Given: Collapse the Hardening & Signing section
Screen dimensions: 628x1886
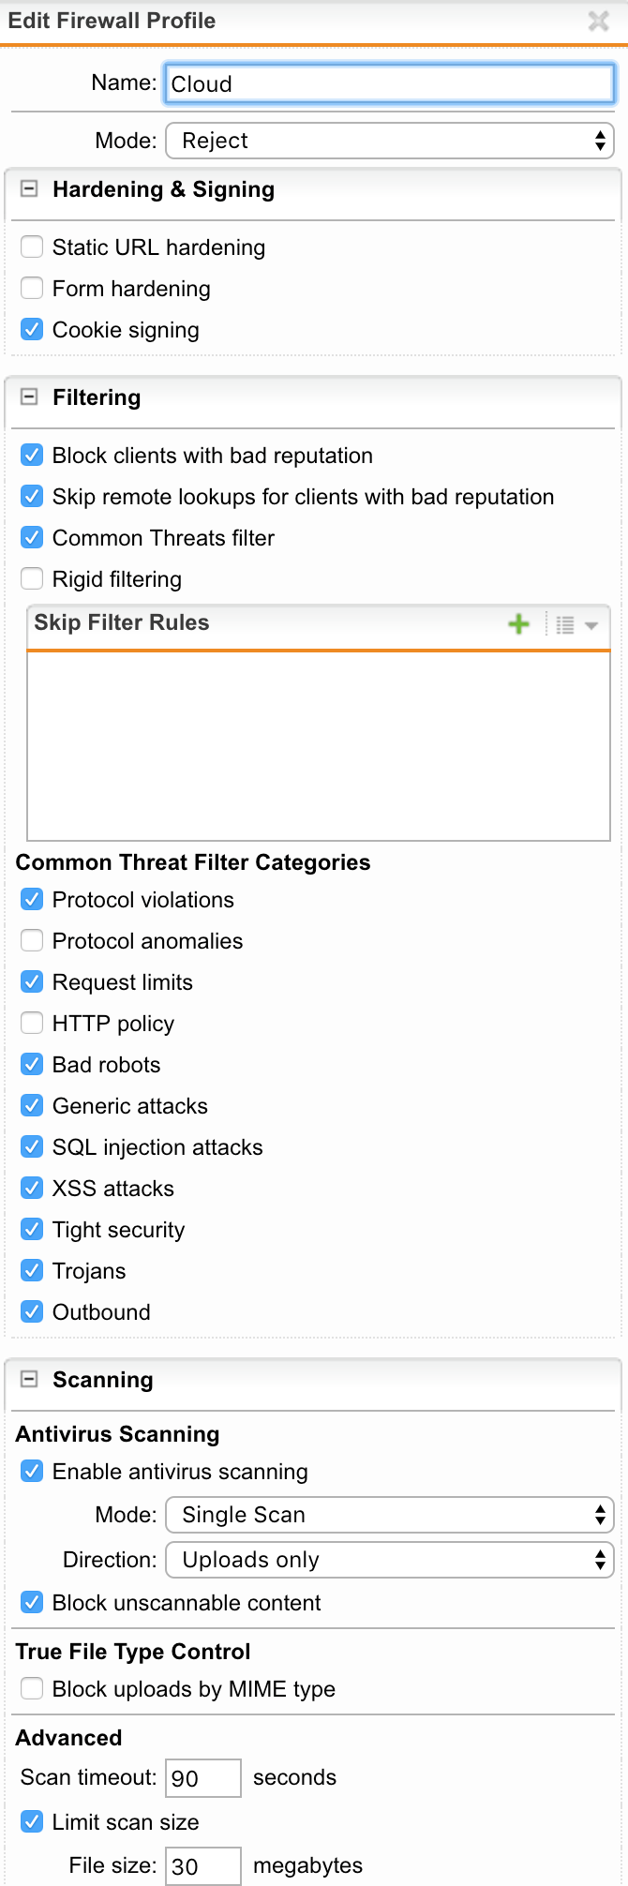Looking at the screenshot, I should [x=30, y=189].
